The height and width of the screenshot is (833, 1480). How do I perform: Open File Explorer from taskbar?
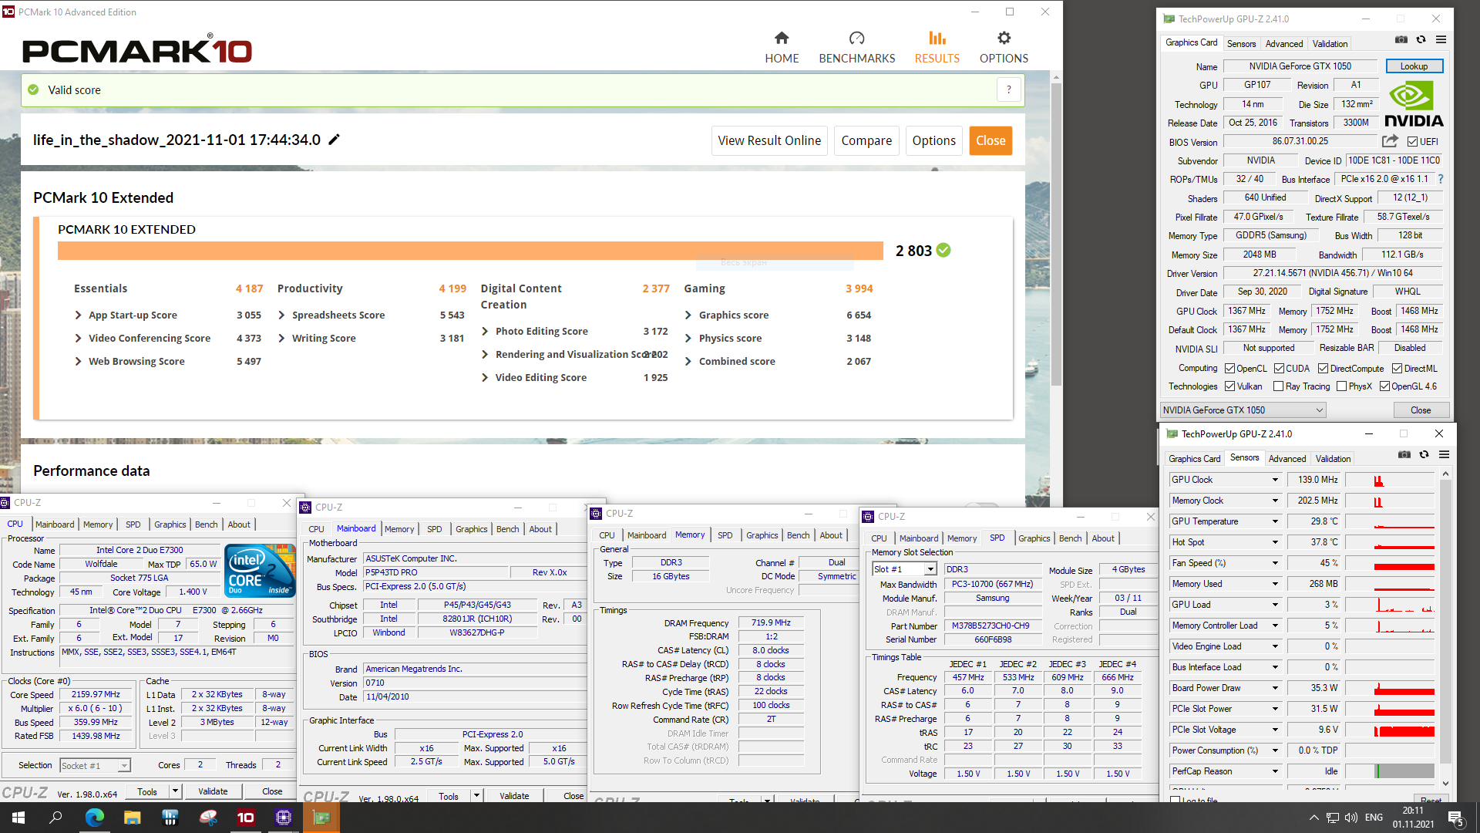click(132, 818)
